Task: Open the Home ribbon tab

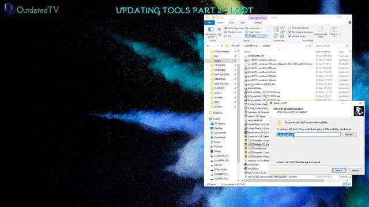Action: pyautogui.click(x=220, y=22)
